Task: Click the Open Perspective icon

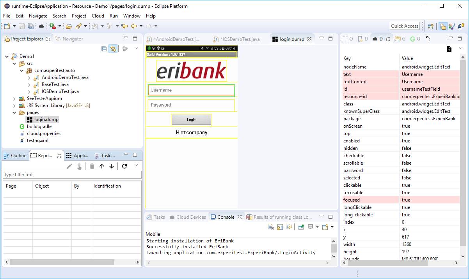Action: 431,26
